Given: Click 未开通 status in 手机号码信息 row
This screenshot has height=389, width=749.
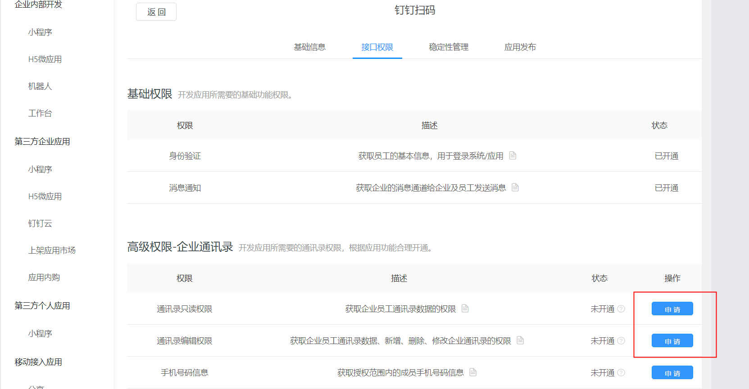Looking at the screenshot, I should 603,373.
